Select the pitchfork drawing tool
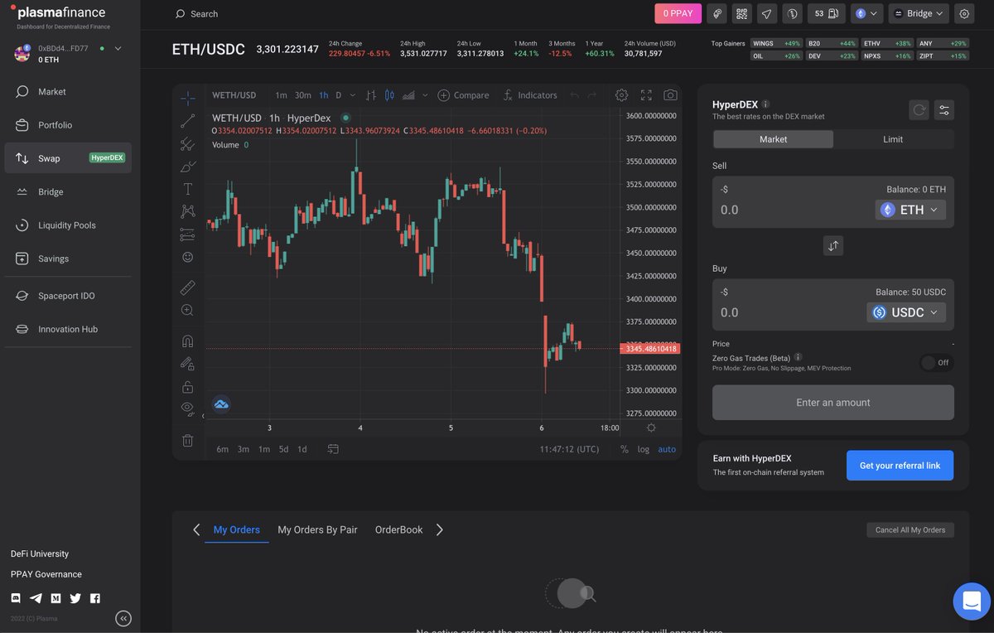The width and height of the screenshot is (994, 633). tap(188, 144)
